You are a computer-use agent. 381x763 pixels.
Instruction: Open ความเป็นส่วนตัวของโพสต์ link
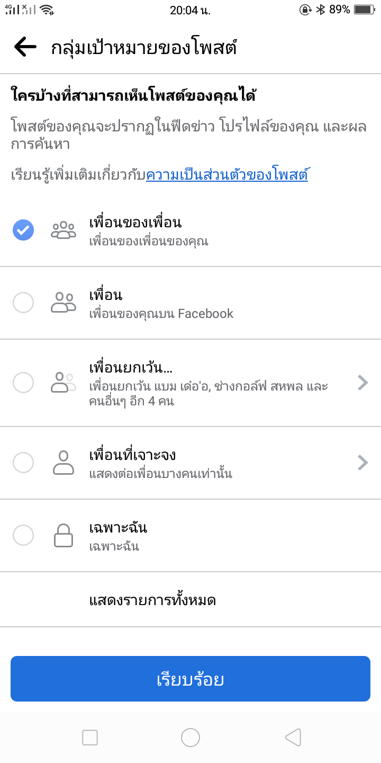[x=227, y=175]
